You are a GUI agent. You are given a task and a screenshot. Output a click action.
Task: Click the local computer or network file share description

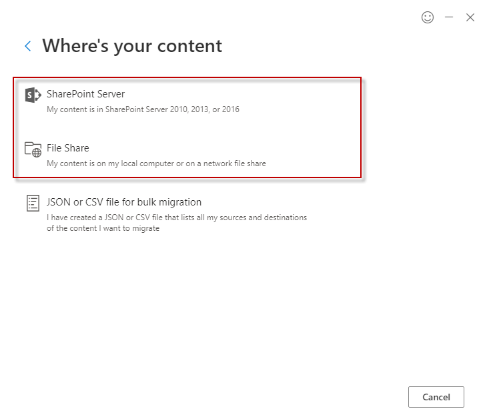(x=156, y=163)
